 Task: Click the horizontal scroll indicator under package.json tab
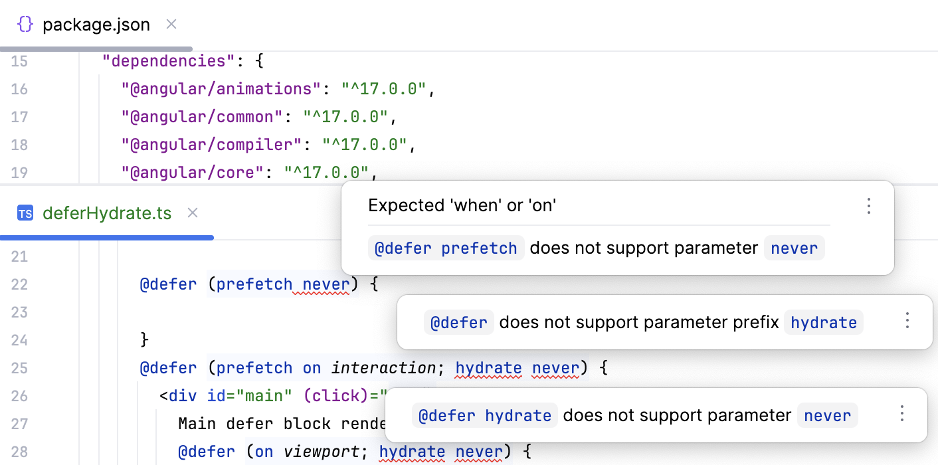point(96,48)
